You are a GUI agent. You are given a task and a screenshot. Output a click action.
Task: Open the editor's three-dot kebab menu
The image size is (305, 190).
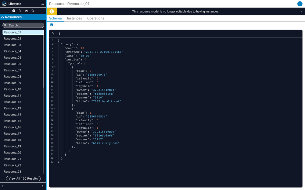tap(59, 33)
